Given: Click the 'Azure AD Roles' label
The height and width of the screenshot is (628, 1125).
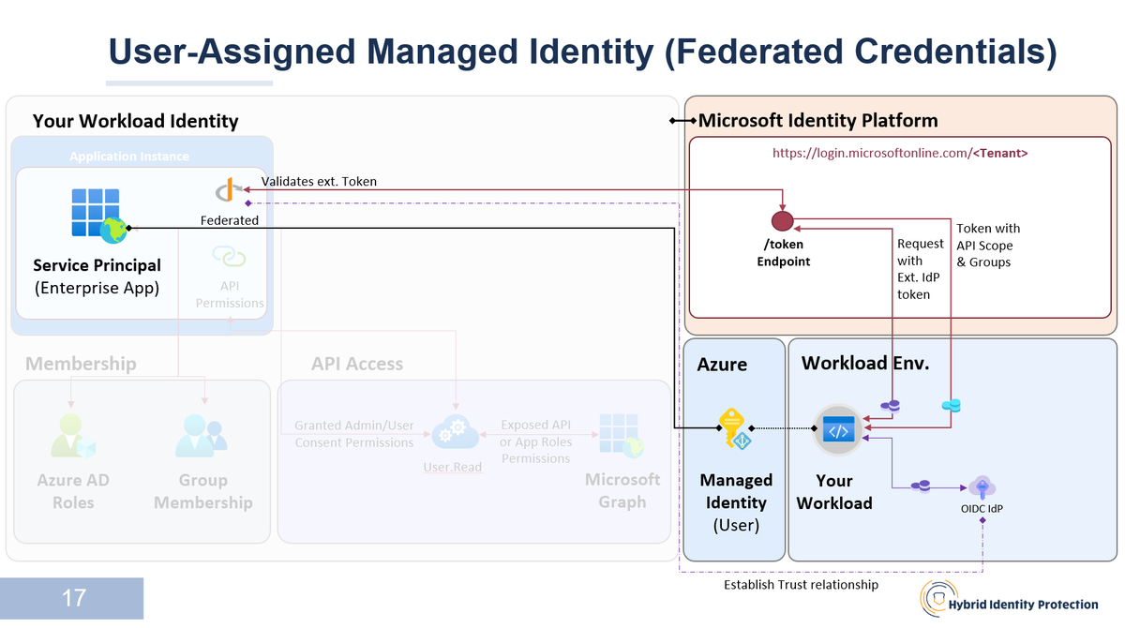Looking at the screenshot, I should [73, 491].
